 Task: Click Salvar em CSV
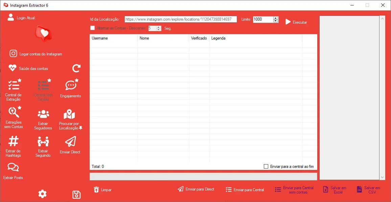[x=369, y=190]
